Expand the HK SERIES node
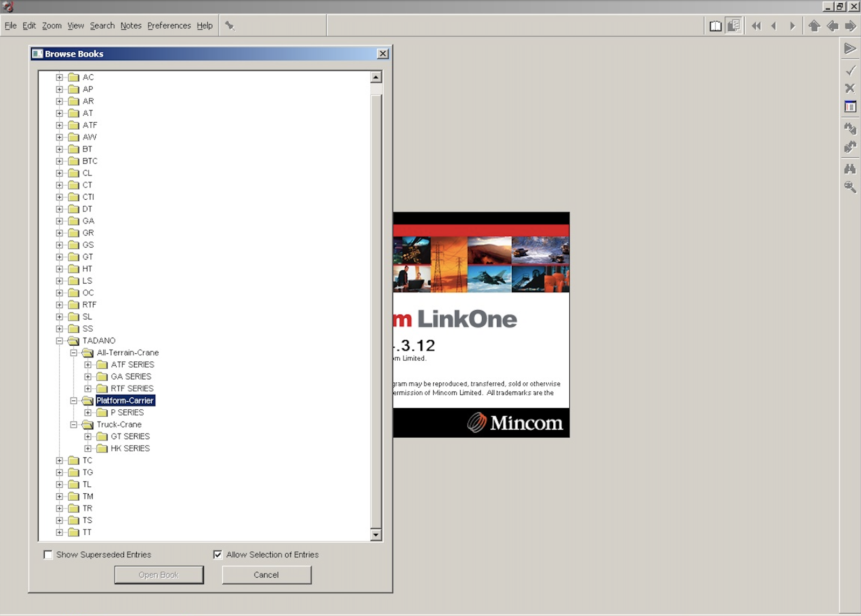Screen dimensions: 861x616 88,449
